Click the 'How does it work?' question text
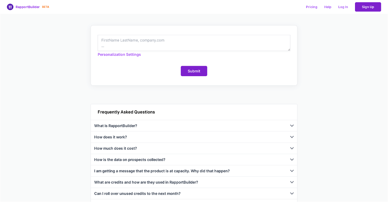388x202 pixels. coord(111,137)
